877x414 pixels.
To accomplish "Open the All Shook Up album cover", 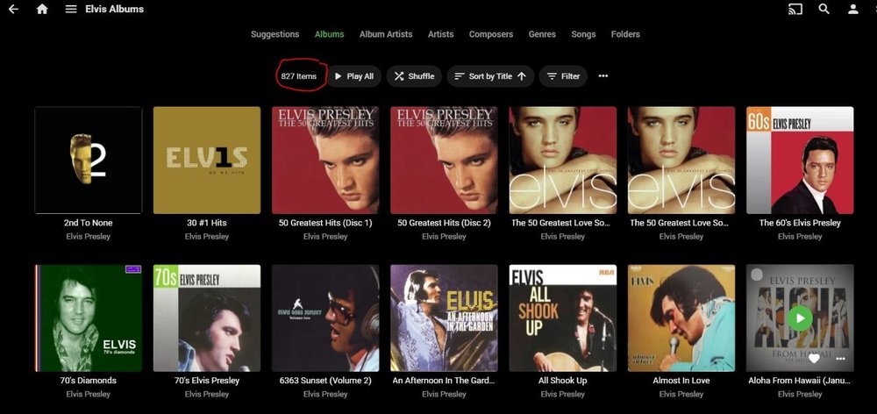I will [x=563, y=318].
